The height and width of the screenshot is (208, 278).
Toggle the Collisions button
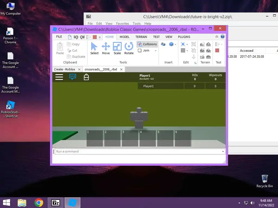click(147, 44)
